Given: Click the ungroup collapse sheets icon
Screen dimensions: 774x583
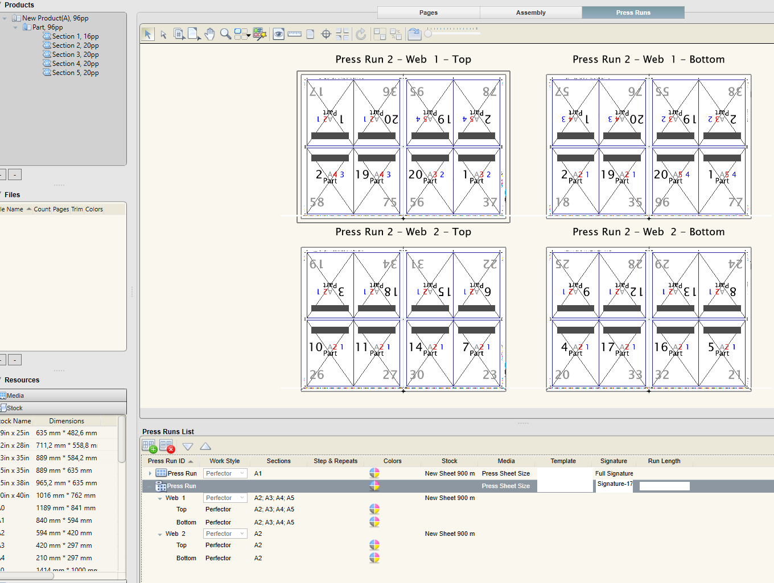Looking at the screenshot, I should click(396, 34).
